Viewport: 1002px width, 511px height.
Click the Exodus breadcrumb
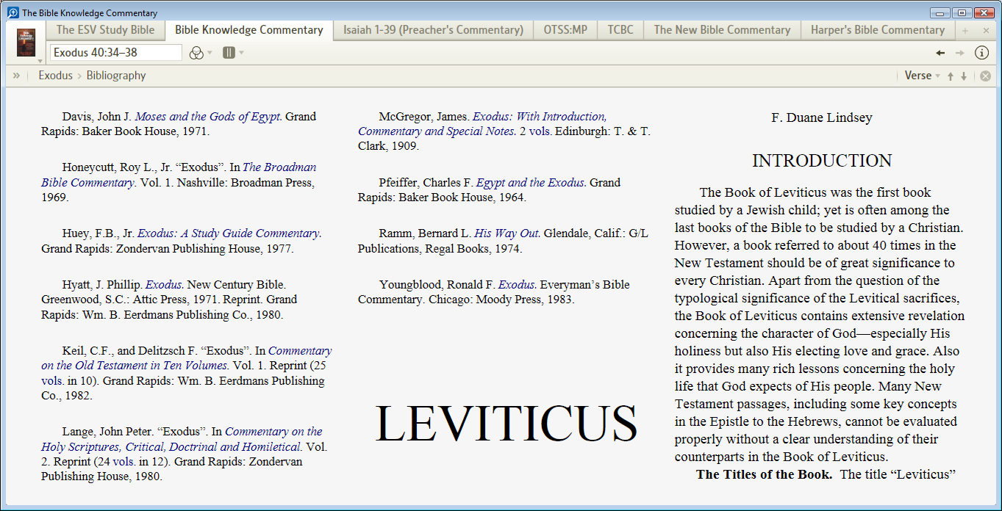[x=56, y=76]
